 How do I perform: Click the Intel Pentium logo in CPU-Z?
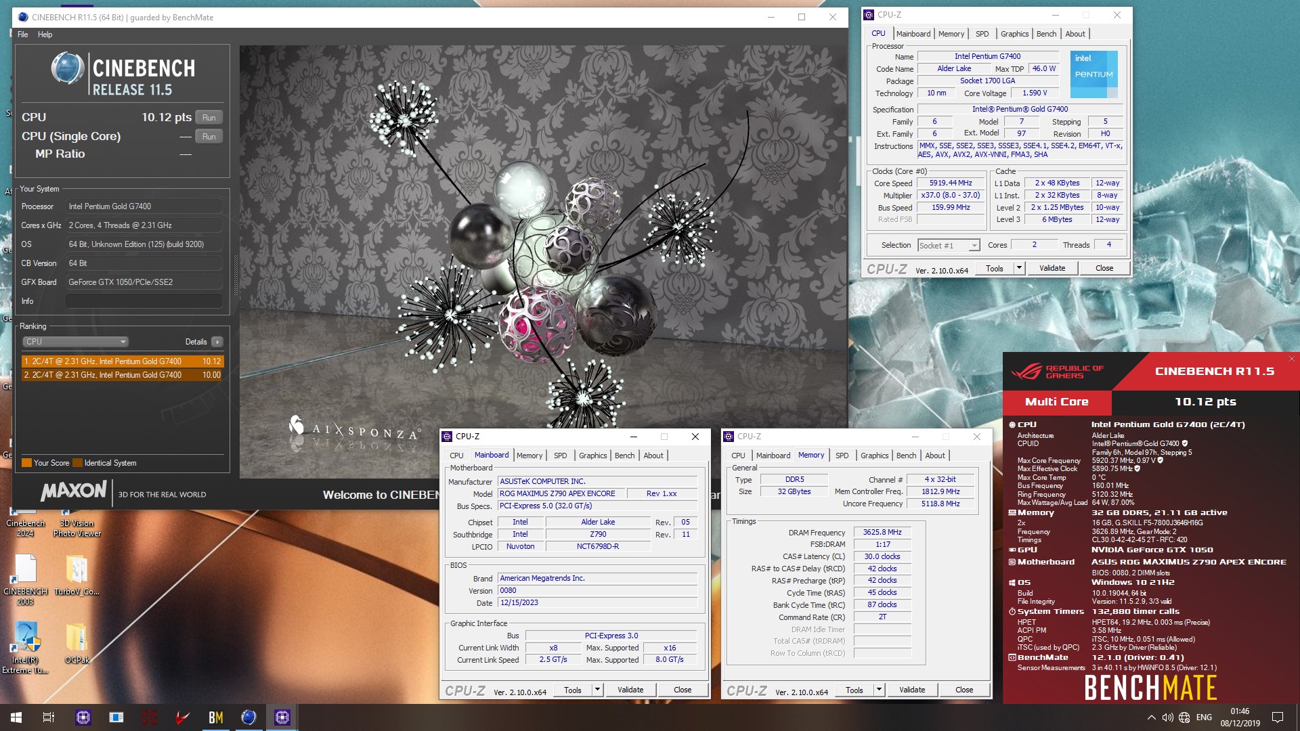[x=1093, y=74]
